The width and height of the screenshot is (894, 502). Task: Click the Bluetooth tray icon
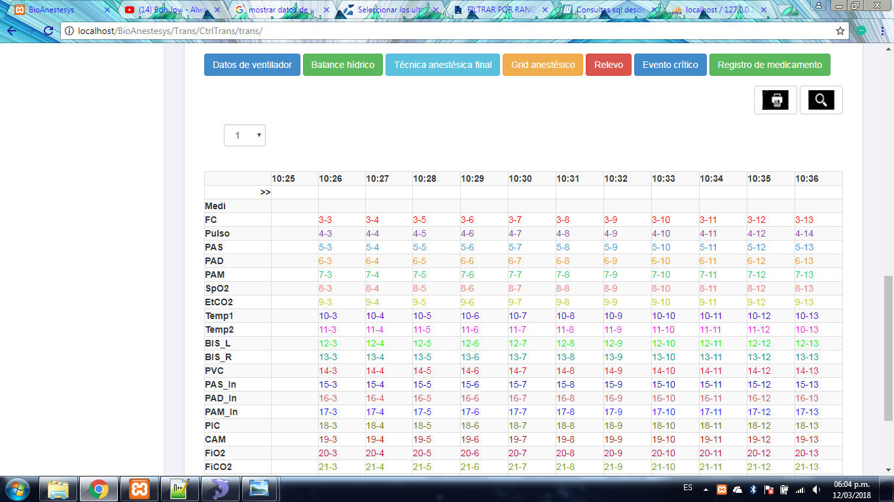(x=753, y=489)
